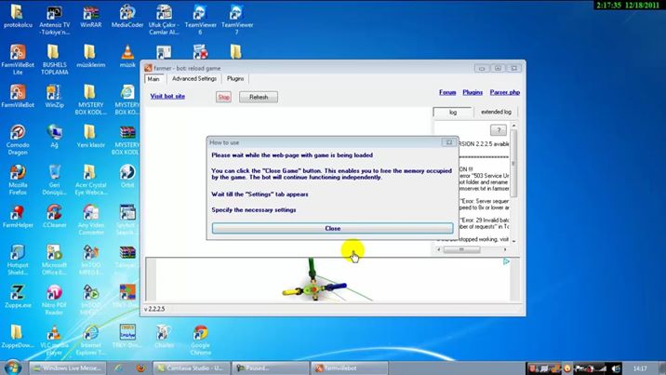
Task: Launch the Orbit desktop shortcut
Action: point(127,176)
